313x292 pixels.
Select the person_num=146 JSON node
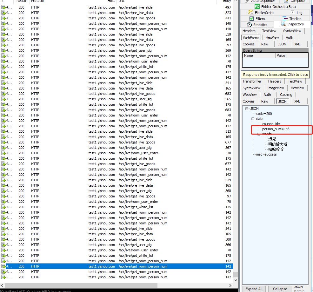(276, 129)
